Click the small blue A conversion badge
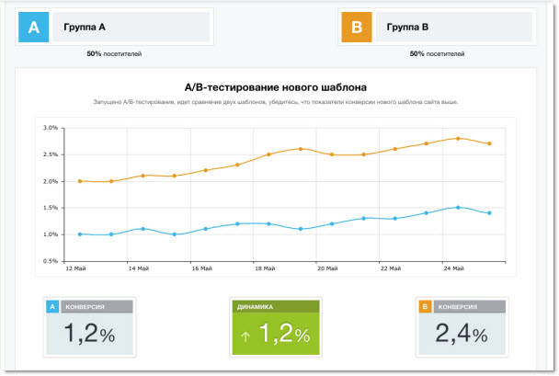This screenshot has height=376, width=559. click(x=52, y=306)
